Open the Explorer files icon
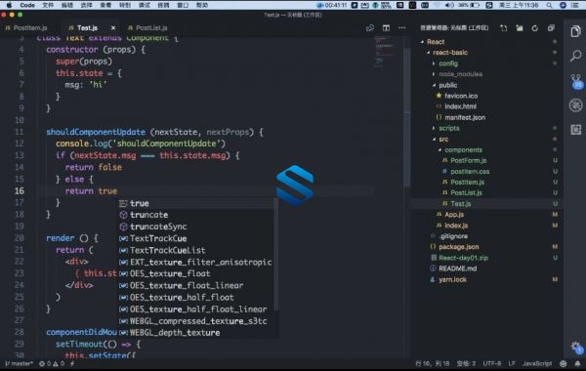 pyautogui.click(x=575, y=31)
